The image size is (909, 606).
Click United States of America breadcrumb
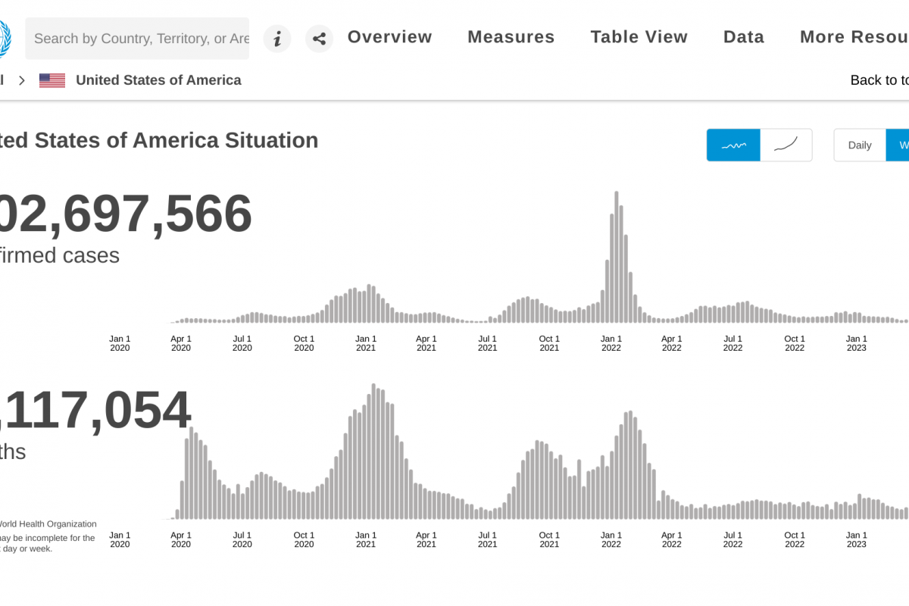(x=158, y=80)
